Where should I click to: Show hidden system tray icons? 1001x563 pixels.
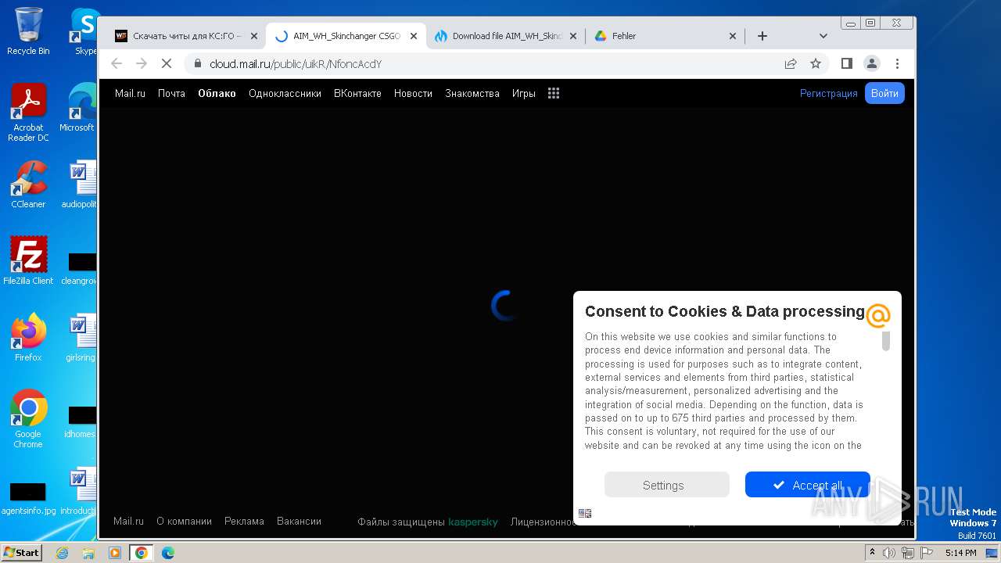tap(872, 553)
